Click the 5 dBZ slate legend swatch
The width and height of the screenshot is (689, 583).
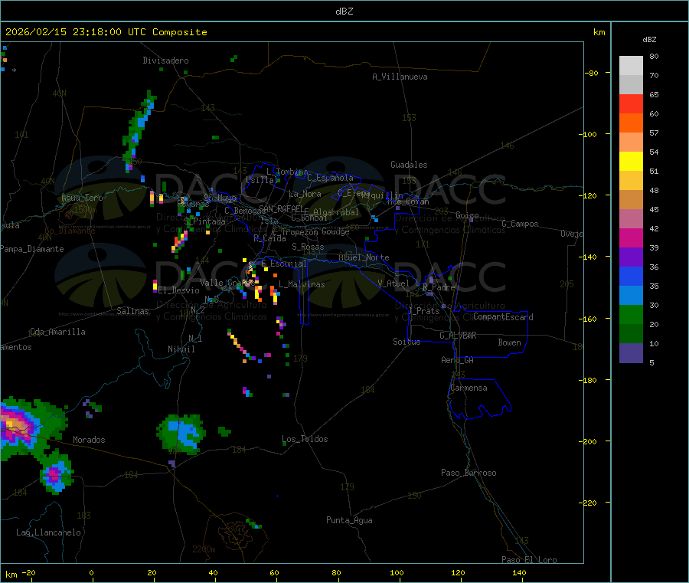point(631,353)
